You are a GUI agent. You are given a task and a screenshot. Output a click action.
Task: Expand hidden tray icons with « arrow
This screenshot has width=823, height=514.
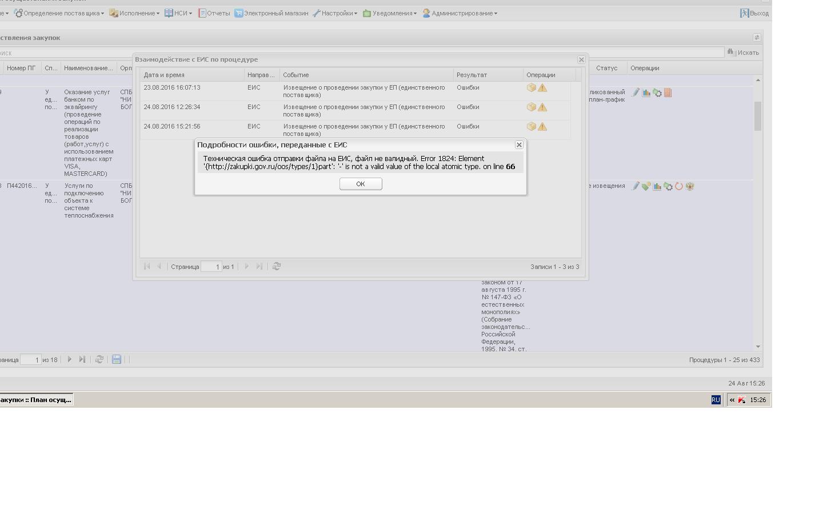click(x=732, y=400)
